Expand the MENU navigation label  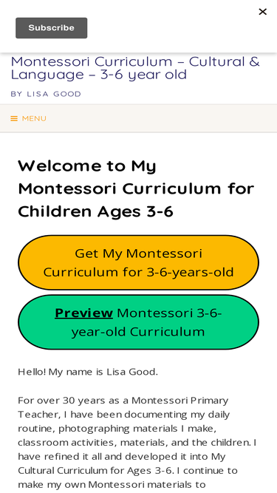point(34,118)
